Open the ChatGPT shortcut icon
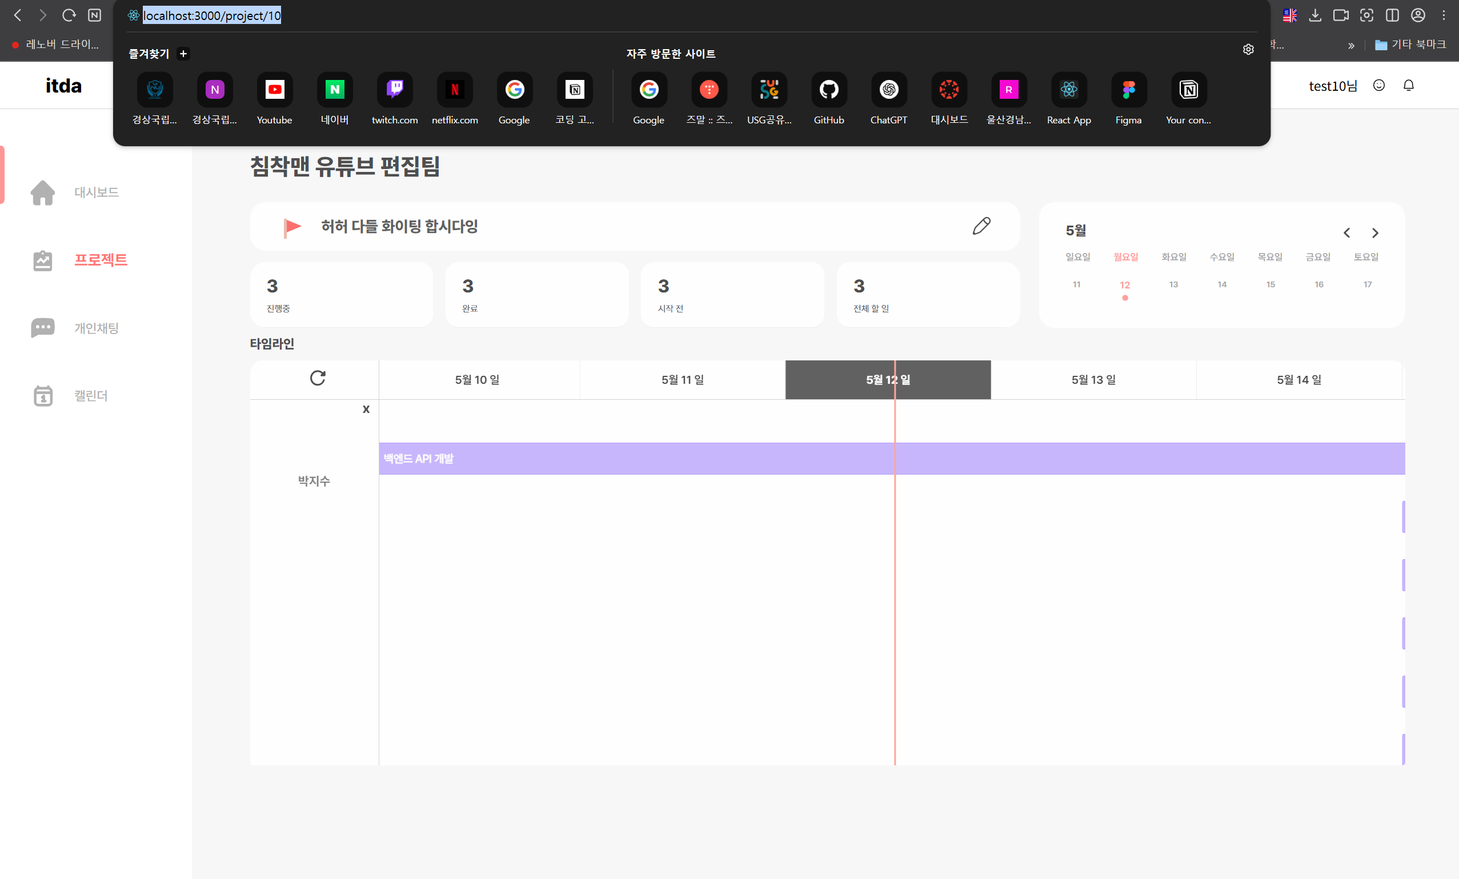 click(x=888, y=90)
